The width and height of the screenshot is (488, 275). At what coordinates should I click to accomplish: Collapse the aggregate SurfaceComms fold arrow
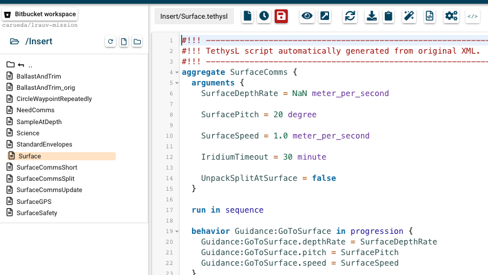tap(178, 72)
